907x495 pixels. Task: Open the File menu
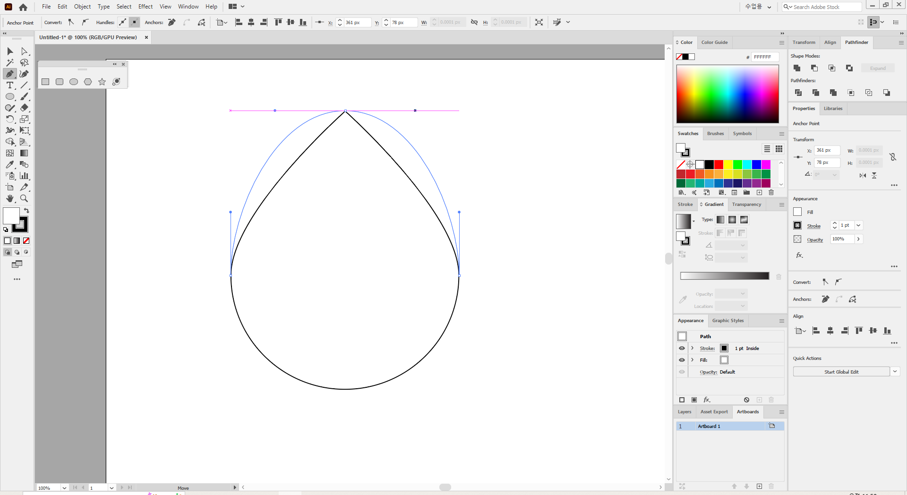46,7
